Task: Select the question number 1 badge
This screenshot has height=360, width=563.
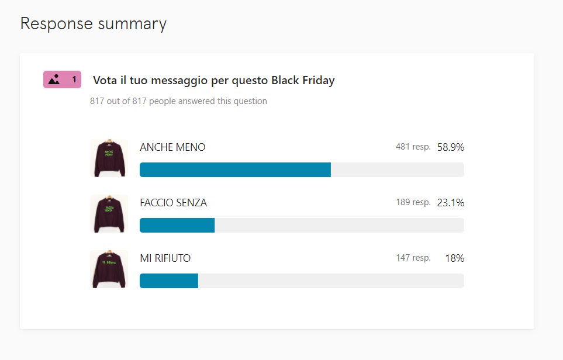Action: pos(62,79)
